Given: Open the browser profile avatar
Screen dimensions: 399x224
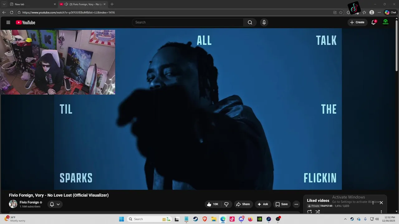Looking at the screenshot, I should point(372,12).
